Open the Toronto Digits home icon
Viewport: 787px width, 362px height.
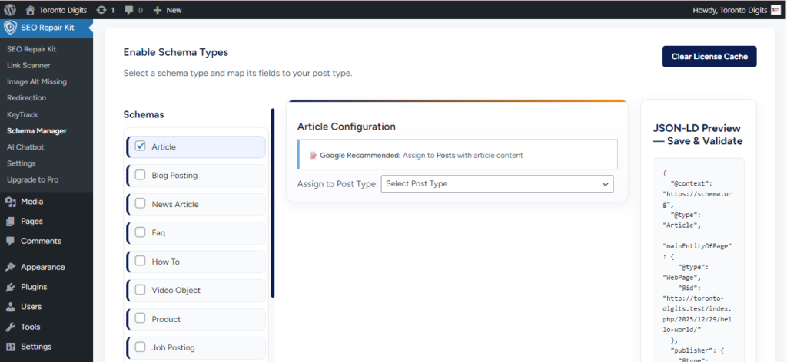[30, 10]
